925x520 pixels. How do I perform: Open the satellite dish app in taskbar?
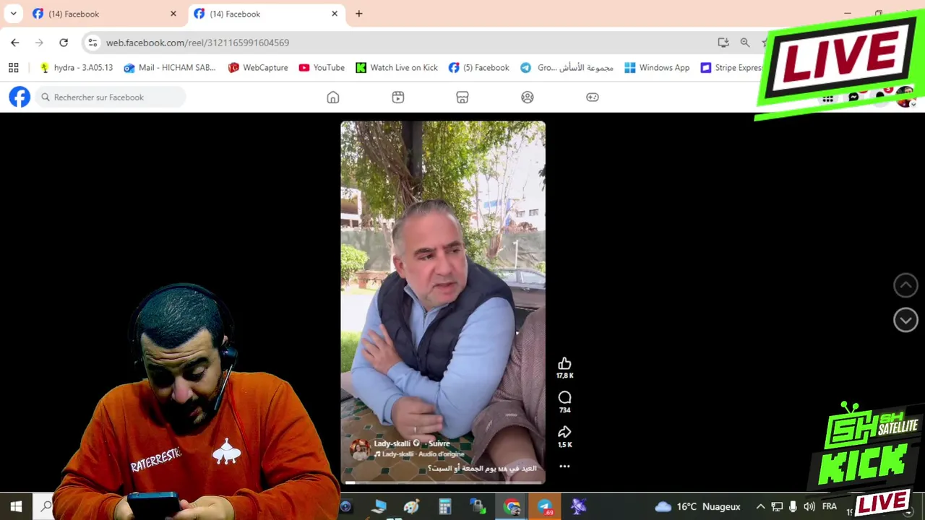578,506
